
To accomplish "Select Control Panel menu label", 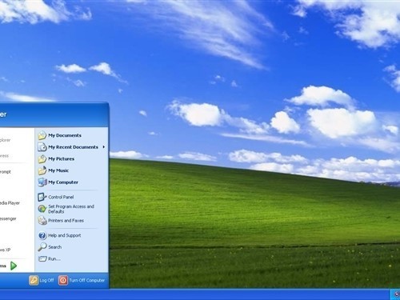I will pyautogui.click(x=61, y=197).
